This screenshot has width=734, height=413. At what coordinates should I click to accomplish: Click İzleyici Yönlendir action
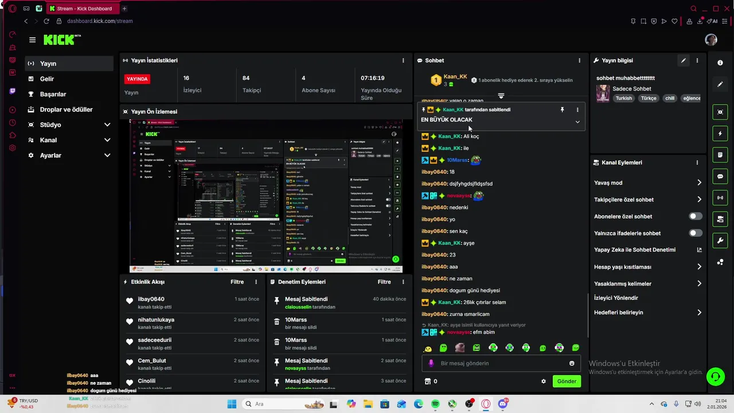(x=616, y=298)
